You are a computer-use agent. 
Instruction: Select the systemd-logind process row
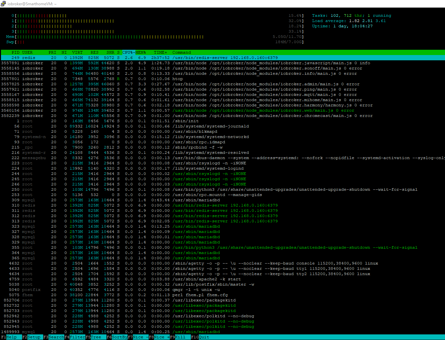(222, 168)
